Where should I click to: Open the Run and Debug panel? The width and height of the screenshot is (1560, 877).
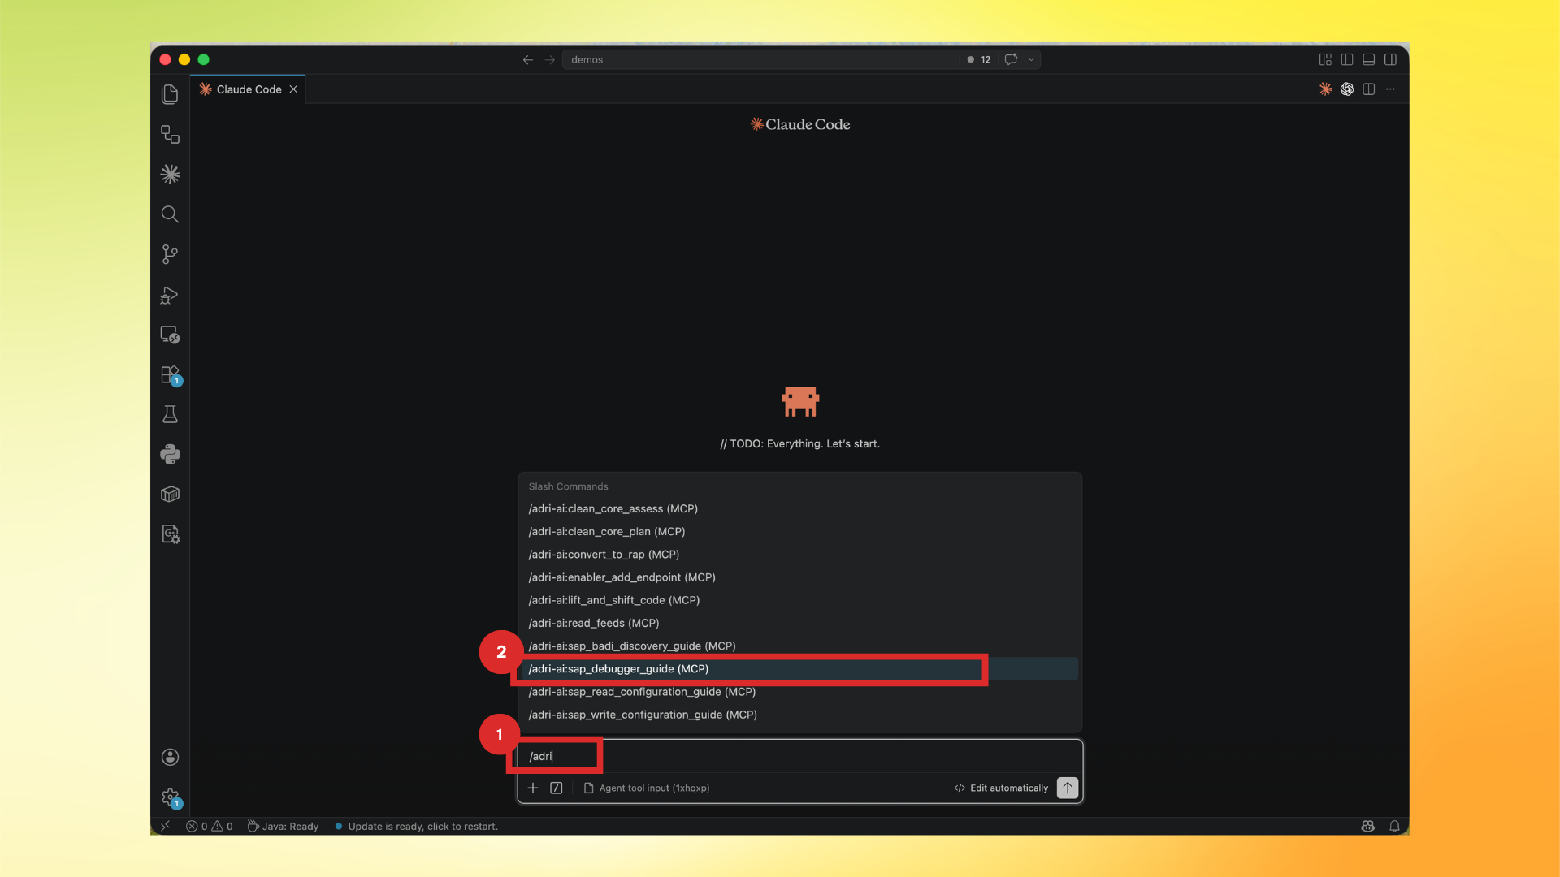pos(170,295)
